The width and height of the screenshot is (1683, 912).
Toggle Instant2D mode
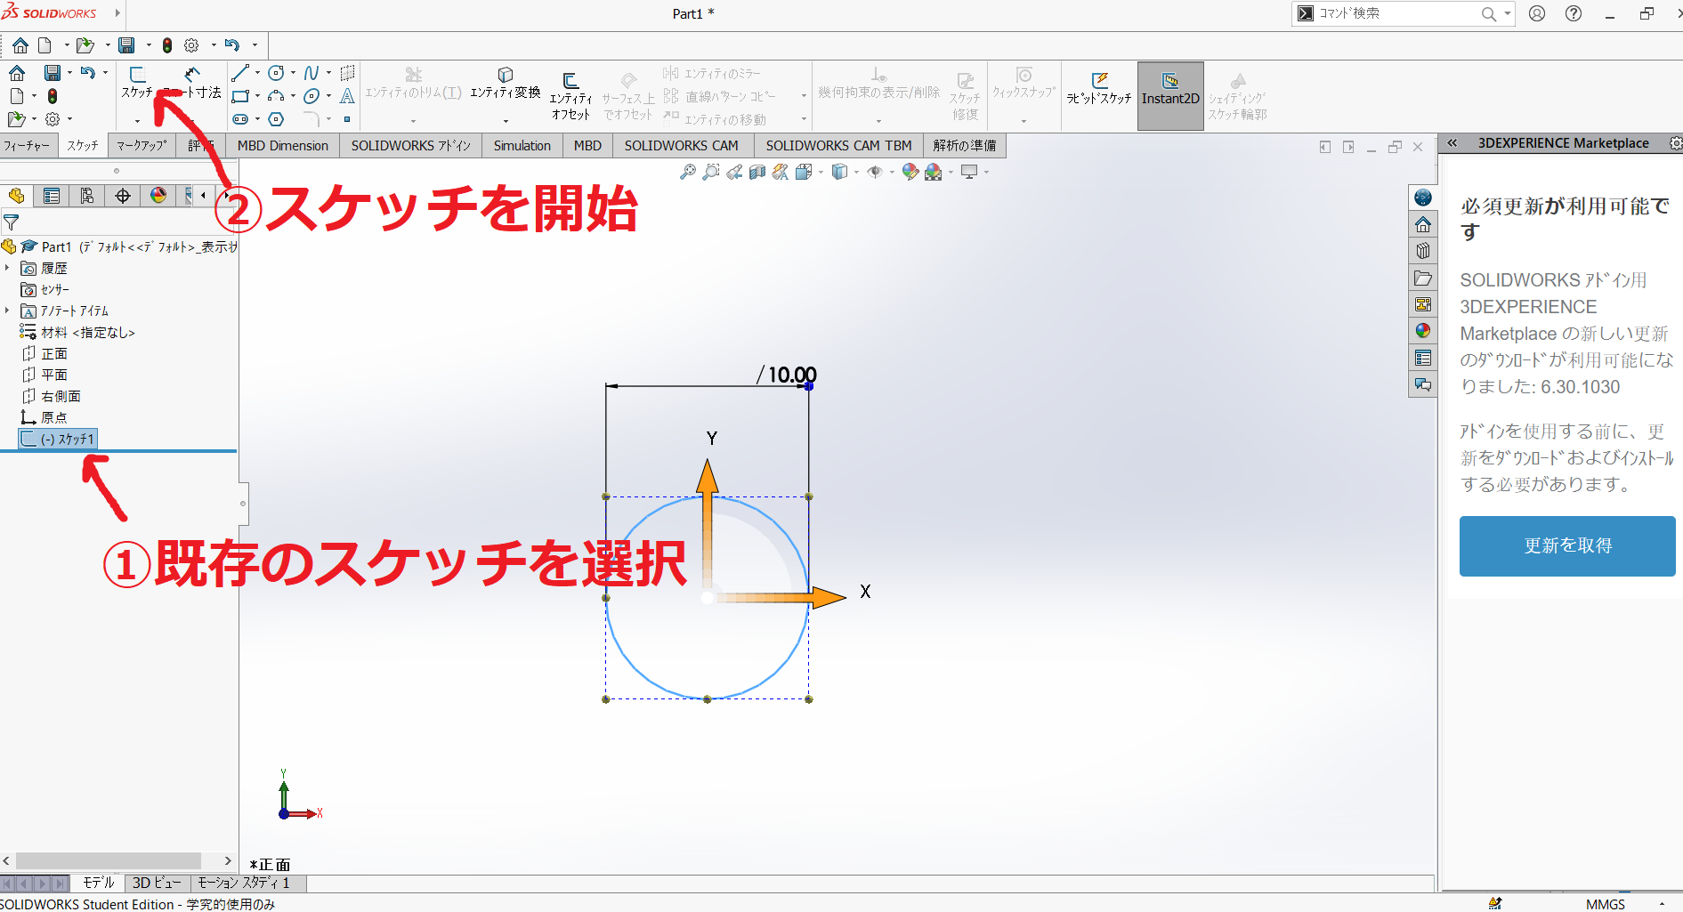click(1170, 96)
